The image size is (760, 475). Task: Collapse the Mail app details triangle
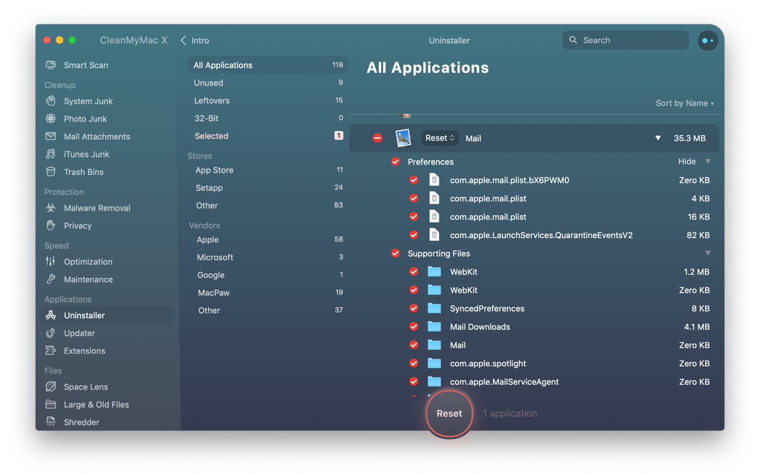pos(657,138)
